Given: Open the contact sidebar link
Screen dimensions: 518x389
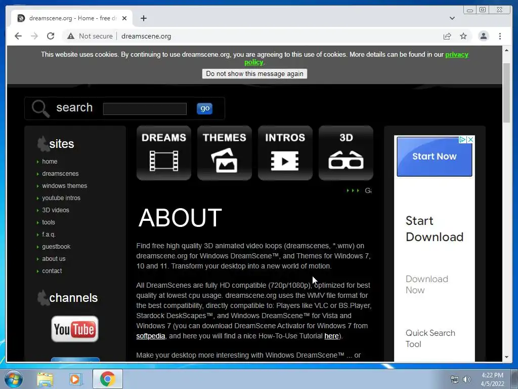Looking at the screenshot, I should click(x=52, y=271).
